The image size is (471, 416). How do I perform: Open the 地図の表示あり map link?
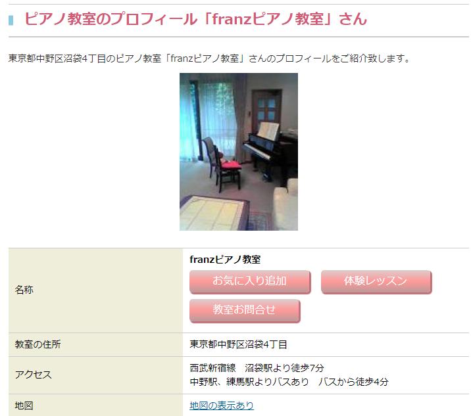click(222, 405)
